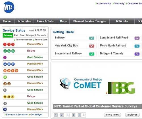142x119 pixels.
Task: Click the Get Widget link
Action: coord(36,114)
